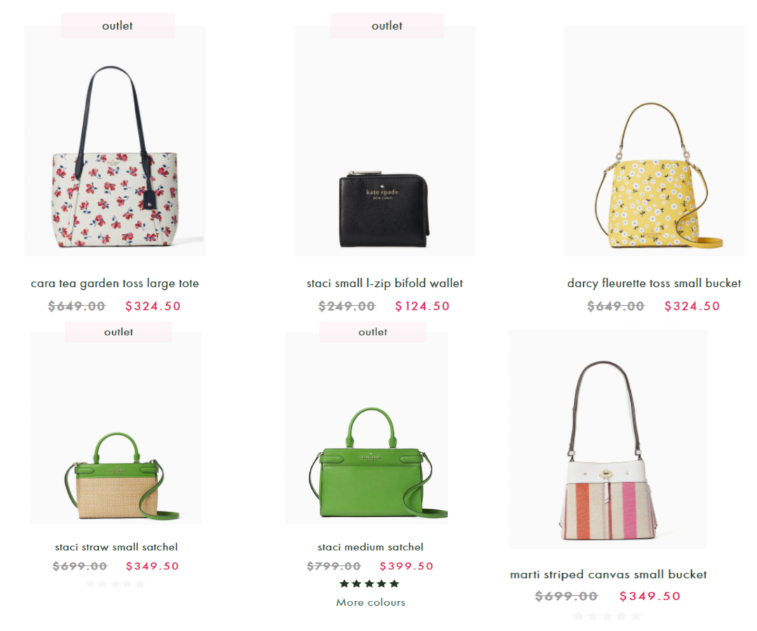This screenshot has height=631, width=757.
Task: Click the five-star rating of staci medium satchel
Action: (369, 583)
